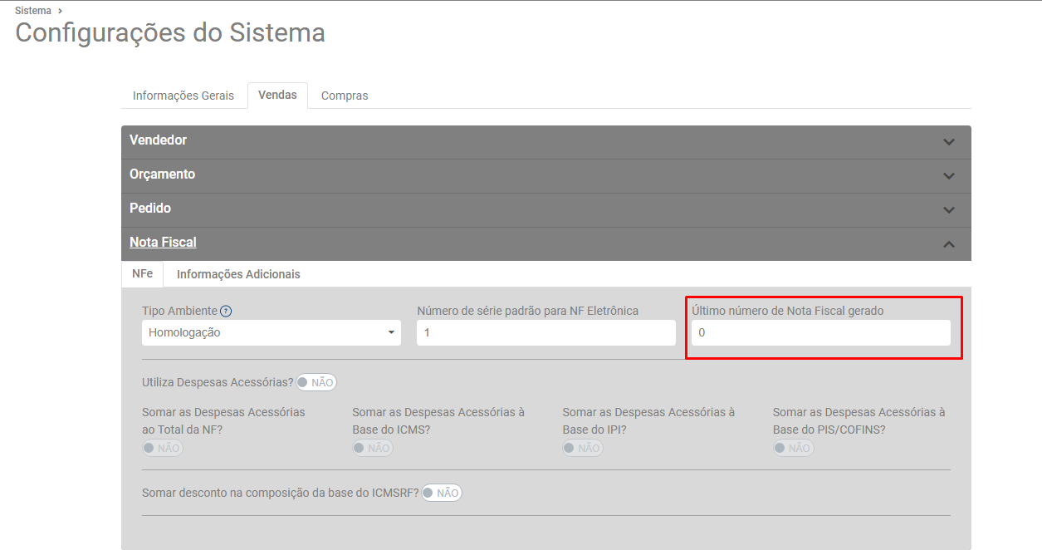Image resolution: width=1042 pixels, height=550 pixels.
Task: Toggle Somar desconto na base do ICMSRF
Action: click(x=441, y=493)
